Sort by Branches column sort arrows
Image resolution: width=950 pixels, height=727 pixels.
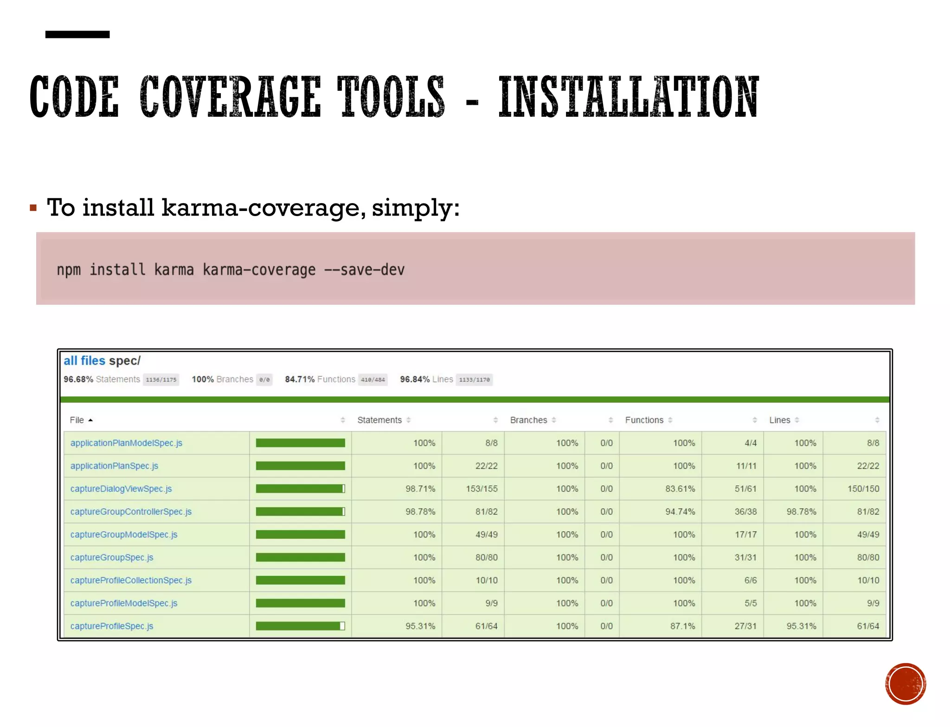tap(554, 420)
